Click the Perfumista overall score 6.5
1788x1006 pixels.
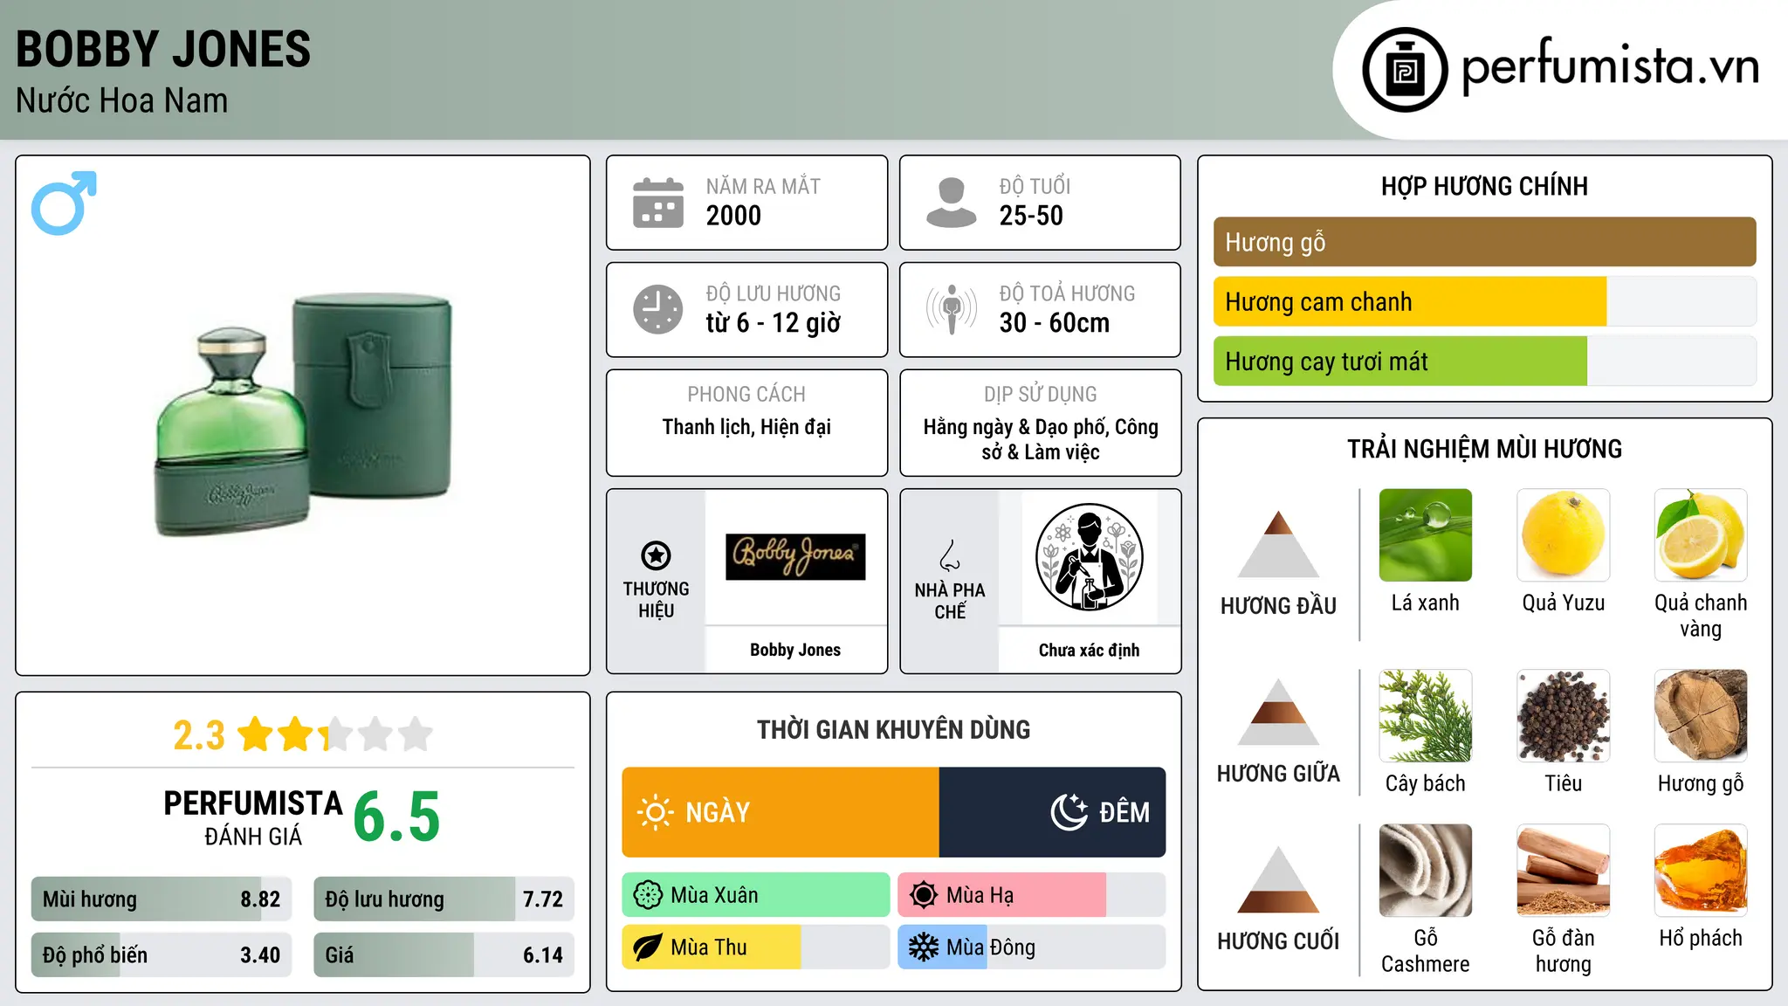[396, 817]
